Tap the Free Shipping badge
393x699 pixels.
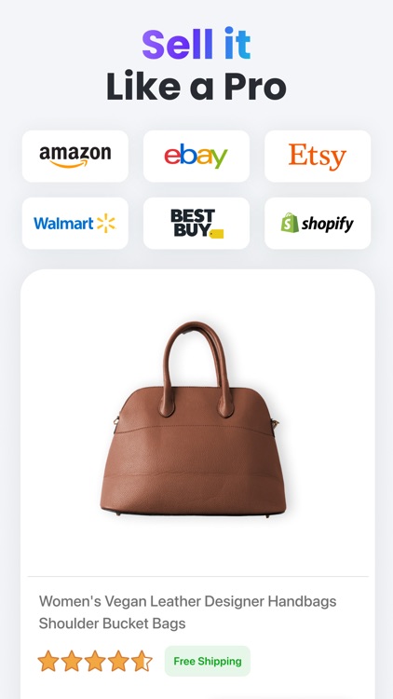click(x=208, y=661)
